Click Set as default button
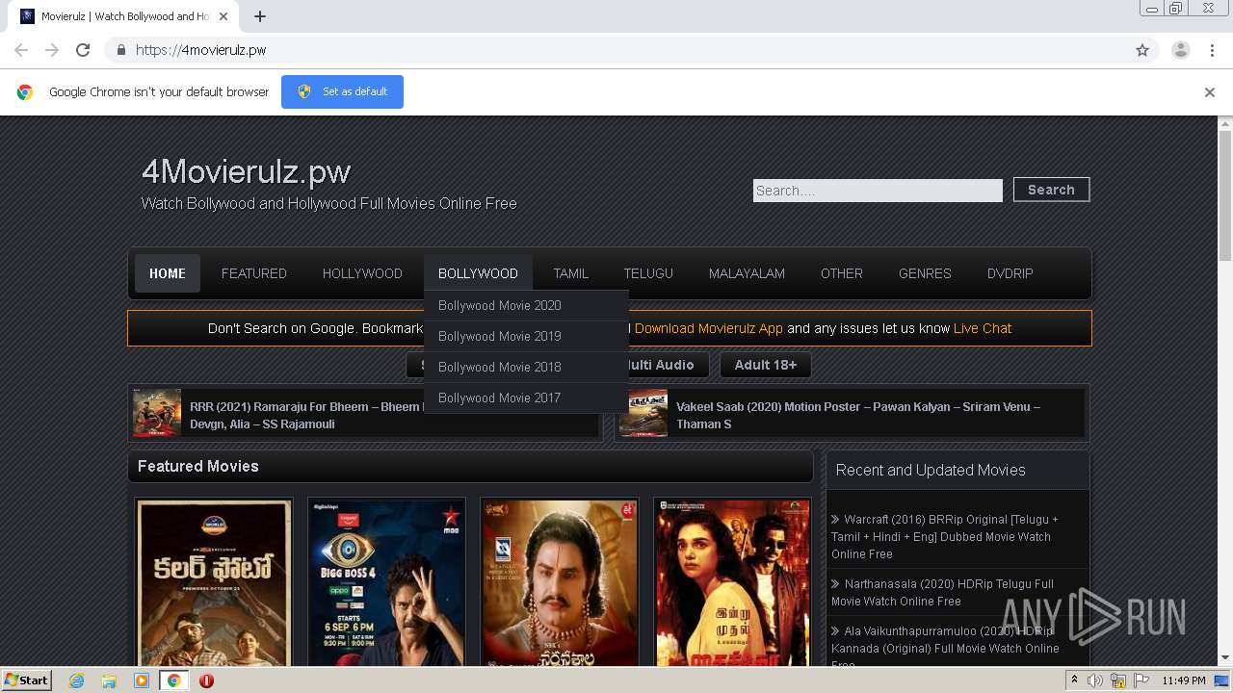 342,91
